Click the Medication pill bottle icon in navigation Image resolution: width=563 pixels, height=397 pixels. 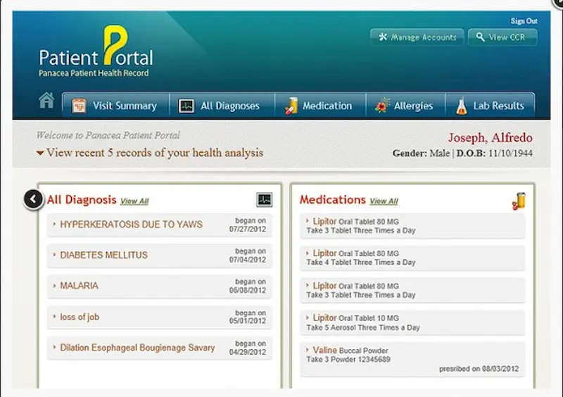pyautogui.click(x=291, y=106)
